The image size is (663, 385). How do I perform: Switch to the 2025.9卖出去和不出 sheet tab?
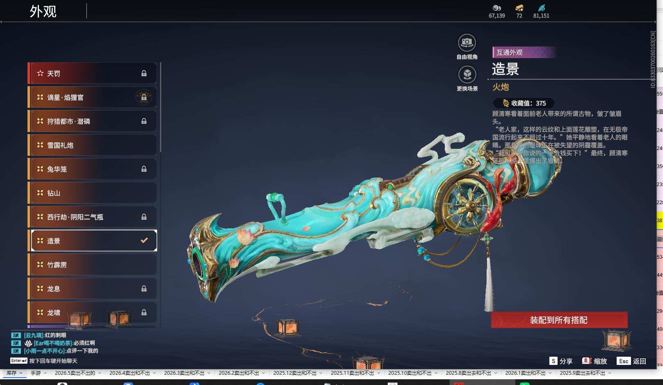(582, 373)
